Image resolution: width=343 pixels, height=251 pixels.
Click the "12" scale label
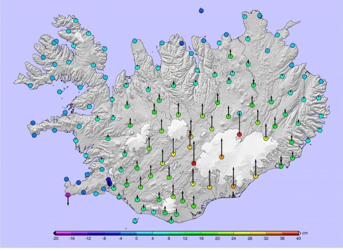click(x=185, y=238)
